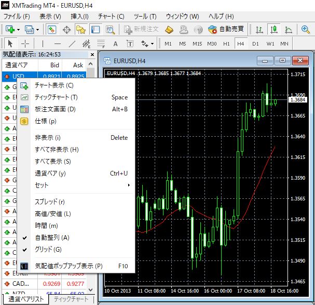315x305 pixels.
Task: Choose すべて非表示 (H) in context menu
Action: pyautogui.click(x=76, y=150)
